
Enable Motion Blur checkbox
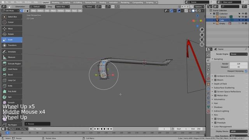pos(215,96)
